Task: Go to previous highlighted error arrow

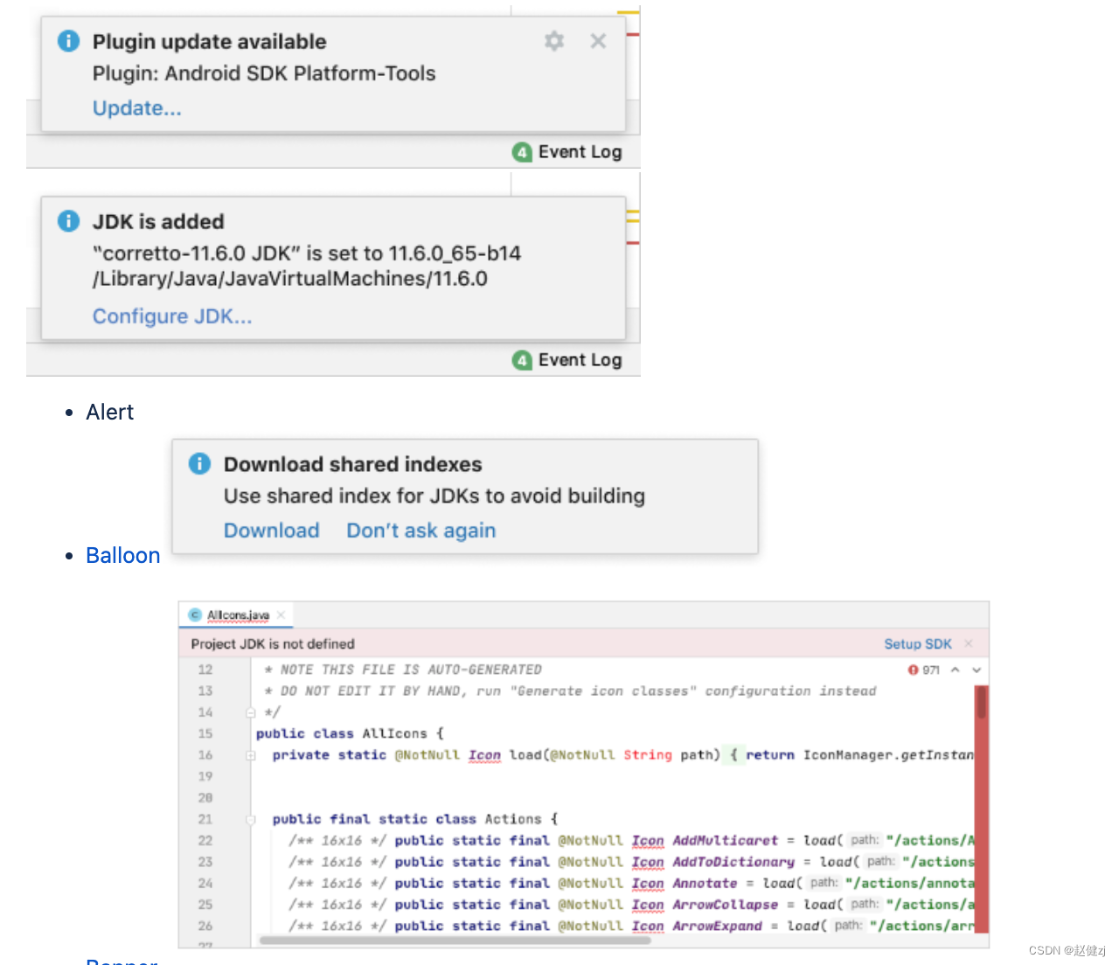Action: (956, 670)
